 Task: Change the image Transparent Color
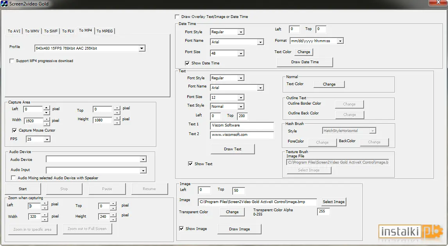coord(232,212)
